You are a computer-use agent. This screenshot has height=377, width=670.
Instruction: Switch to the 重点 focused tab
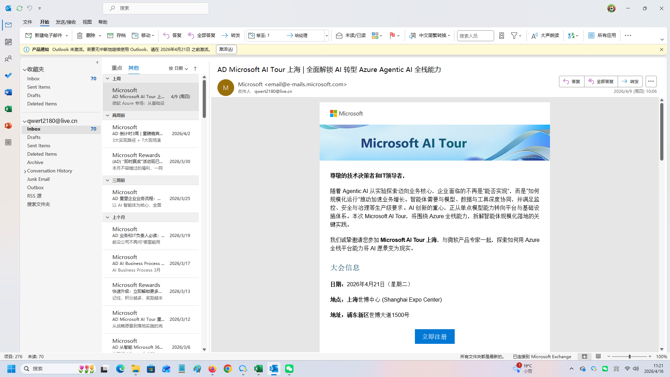[117, 68]
